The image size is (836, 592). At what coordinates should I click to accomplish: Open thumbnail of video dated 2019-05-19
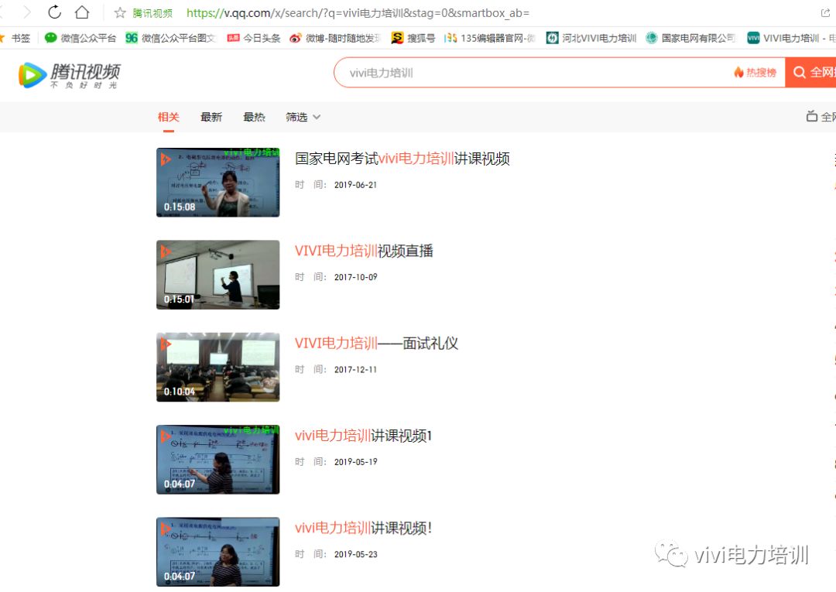pyautogui.click(x=218, y=460)
